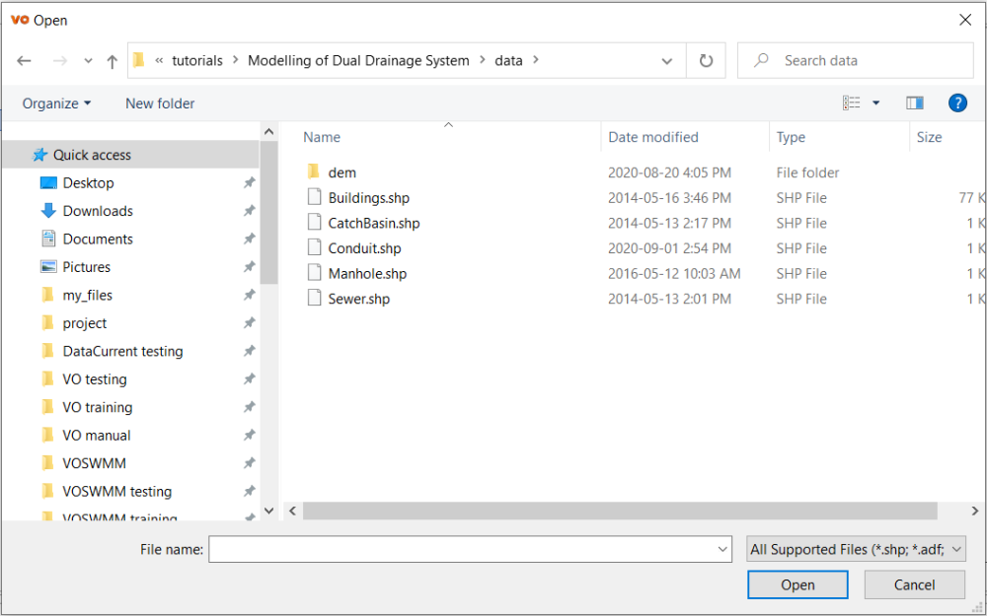Open the blue Help question mark
Image resolution: width=987 pixels, height=616 pixels.
tap(957, 103)
